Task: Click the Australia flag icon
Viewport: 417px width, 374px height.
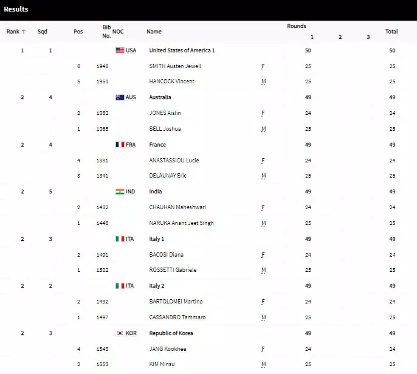Action: (120, 97)
